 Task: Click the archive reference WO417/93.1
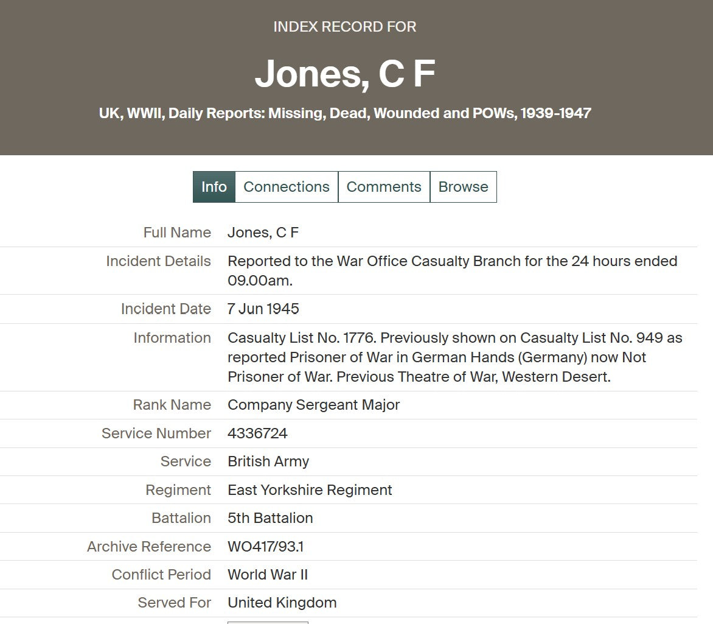pos(265,547)
